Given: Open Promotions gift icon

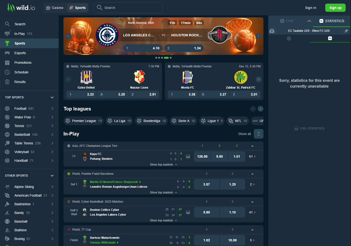Looking at the screenshot, I should point(7,63).
